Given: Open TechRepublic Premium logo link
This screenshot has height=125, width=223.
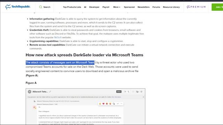Looking at the screenshot, I should [196, 7].
